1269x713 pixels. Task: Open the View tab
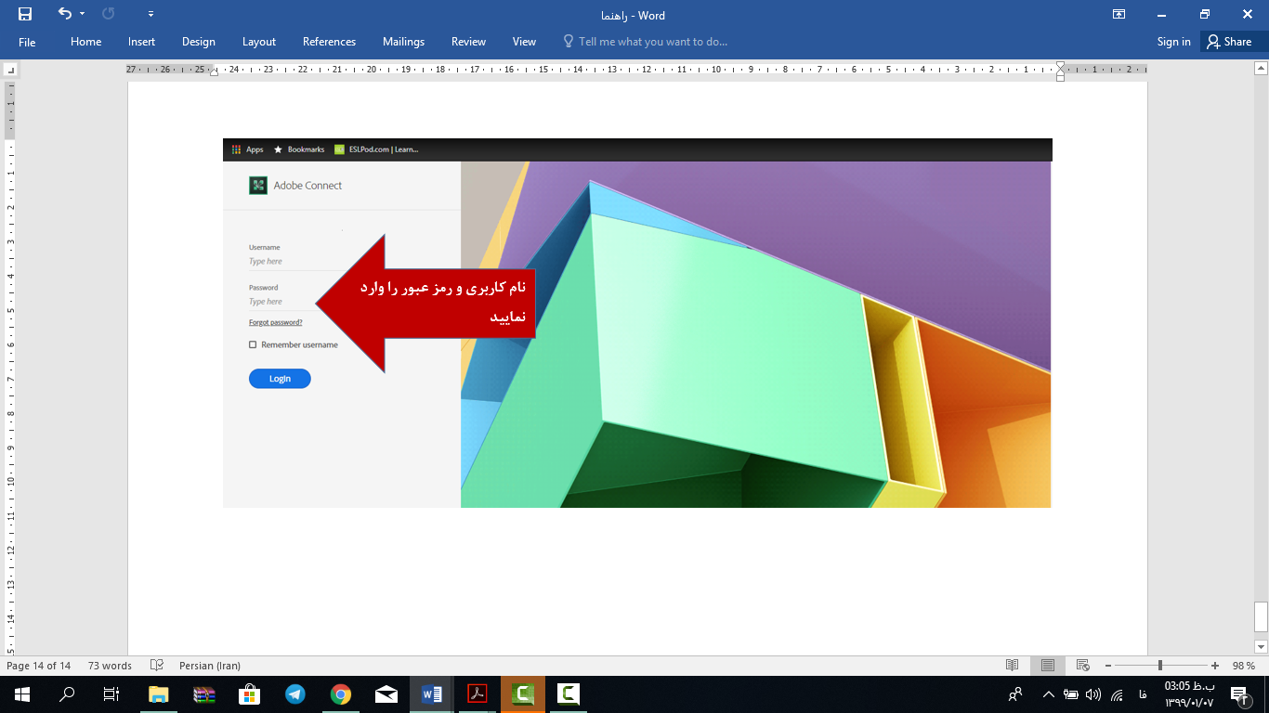(524, 42)
